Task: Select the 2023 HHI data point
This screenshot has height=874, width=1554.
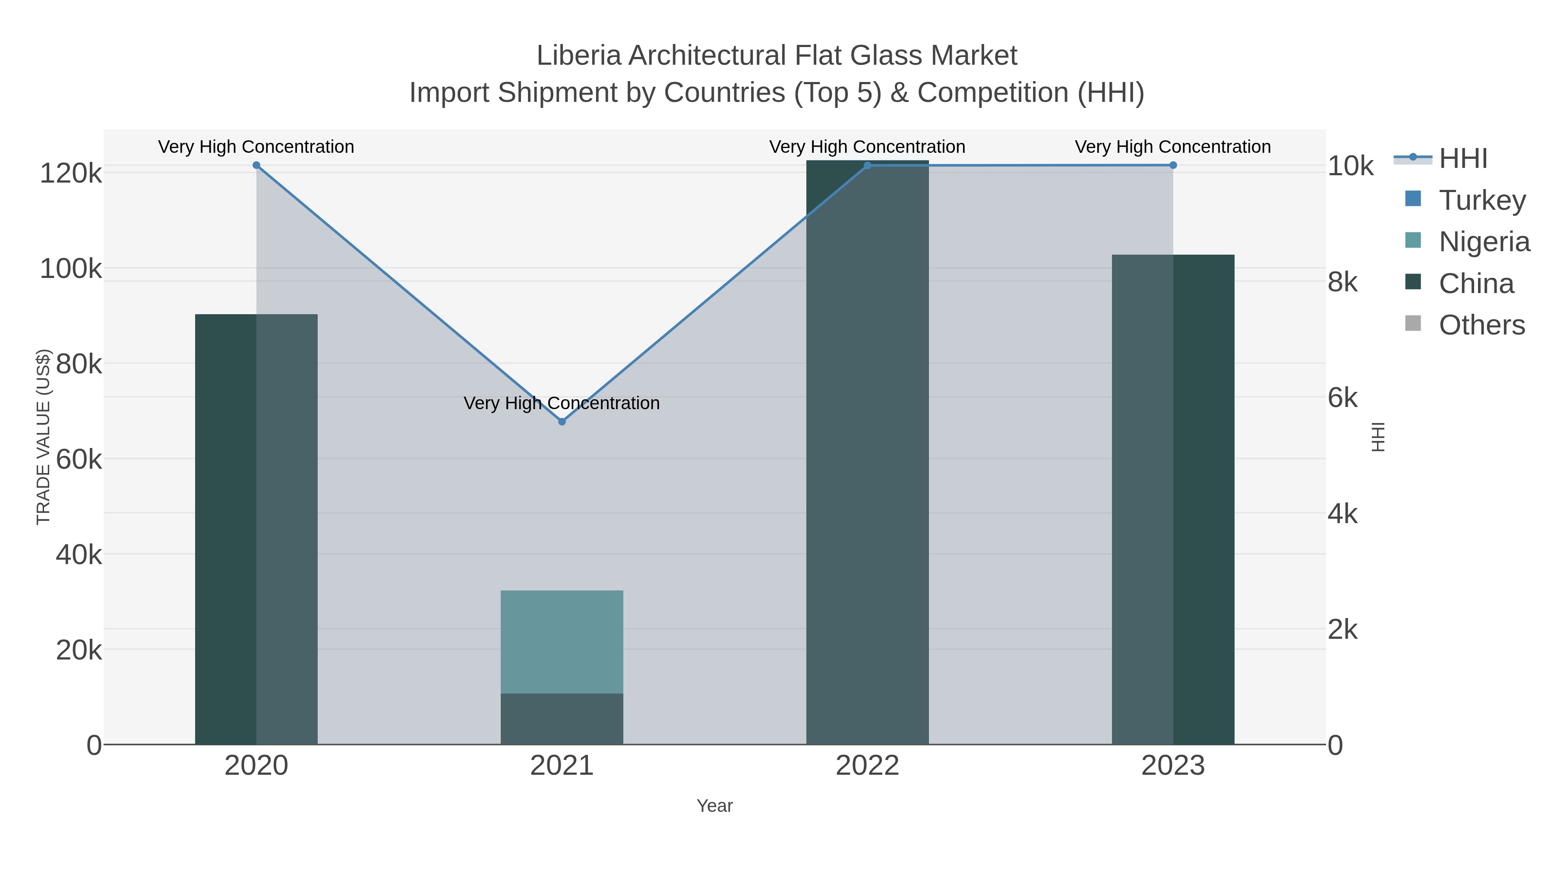Action: click(x=1173, y=165)
